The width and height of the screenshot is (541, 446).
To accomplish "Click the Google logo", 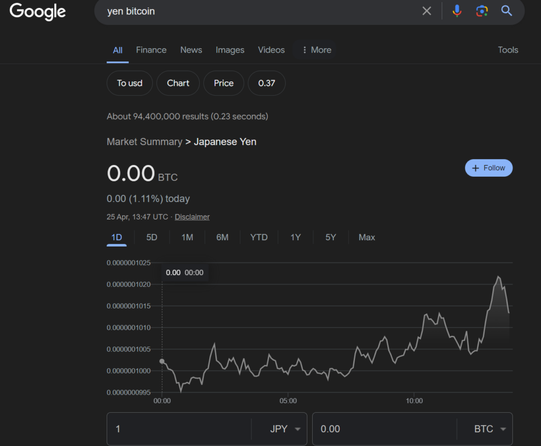I will coord(38,11).
